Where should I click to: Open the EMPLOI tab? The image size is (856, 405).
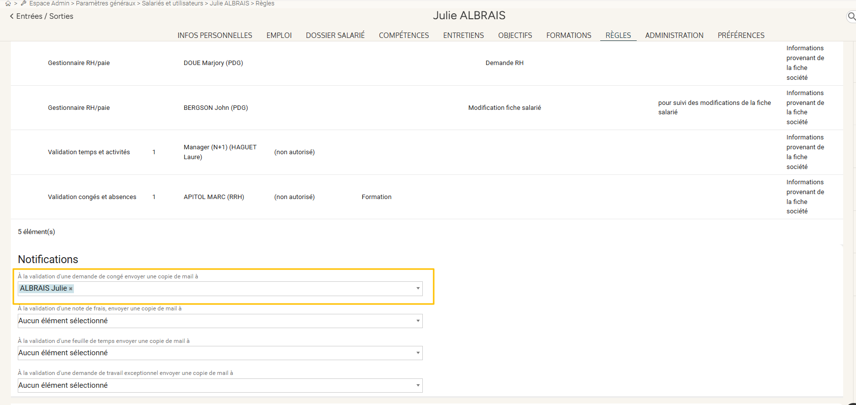[x=279, y=35]
